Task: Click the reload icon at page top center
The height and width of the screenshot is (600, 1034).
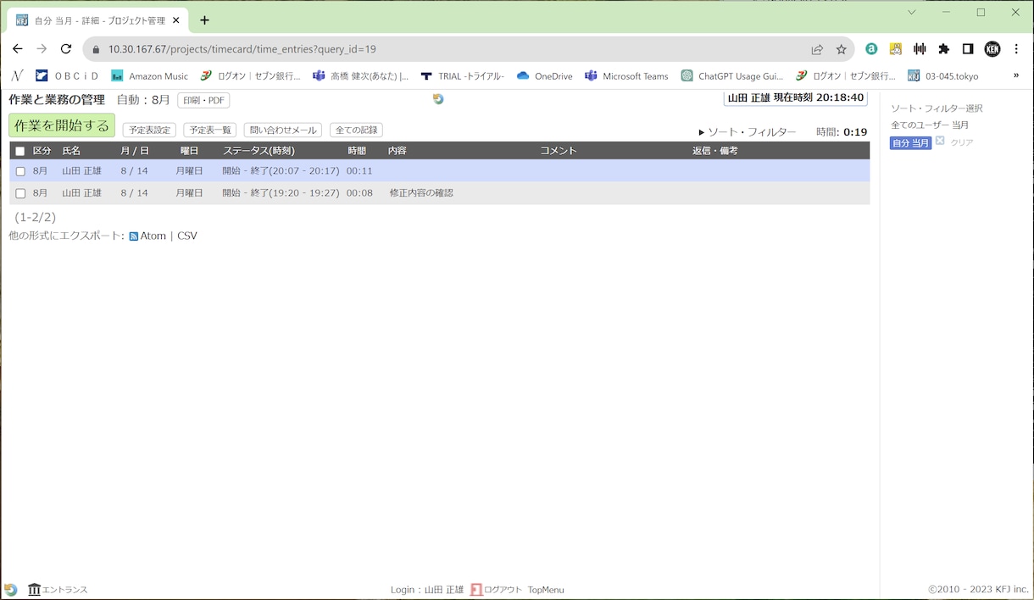Action: tap(438, 99)
